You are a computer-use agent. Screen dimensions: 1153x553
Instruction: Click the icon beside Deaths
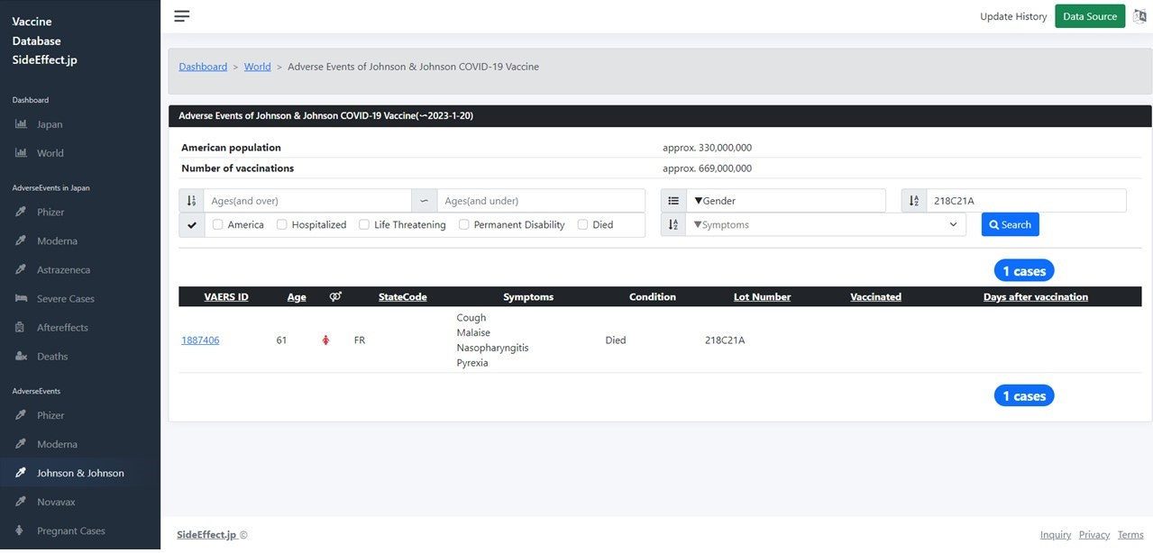coord(21,357)
